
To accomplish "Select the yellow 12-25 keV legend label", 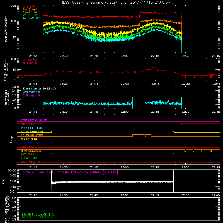I will 31,12.
